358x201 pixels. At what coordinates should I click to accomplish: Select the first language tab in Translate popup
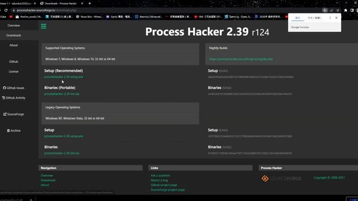coord(298,18)
